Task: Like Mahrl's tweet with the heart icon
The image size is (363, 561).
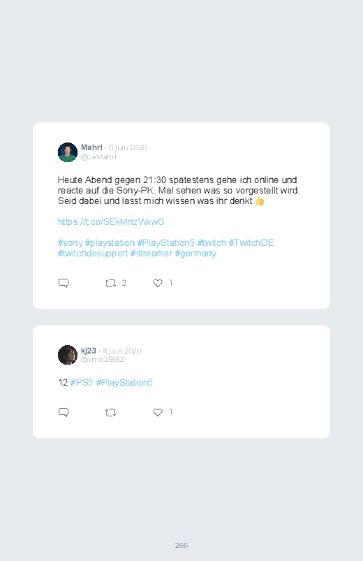Action: click(x=158, y=283)
